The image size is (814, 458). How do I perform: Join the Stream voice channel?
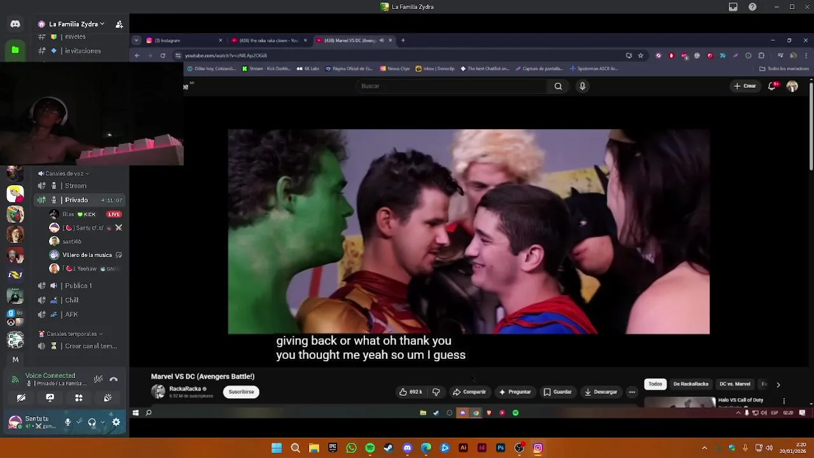(x=79, y=186)
